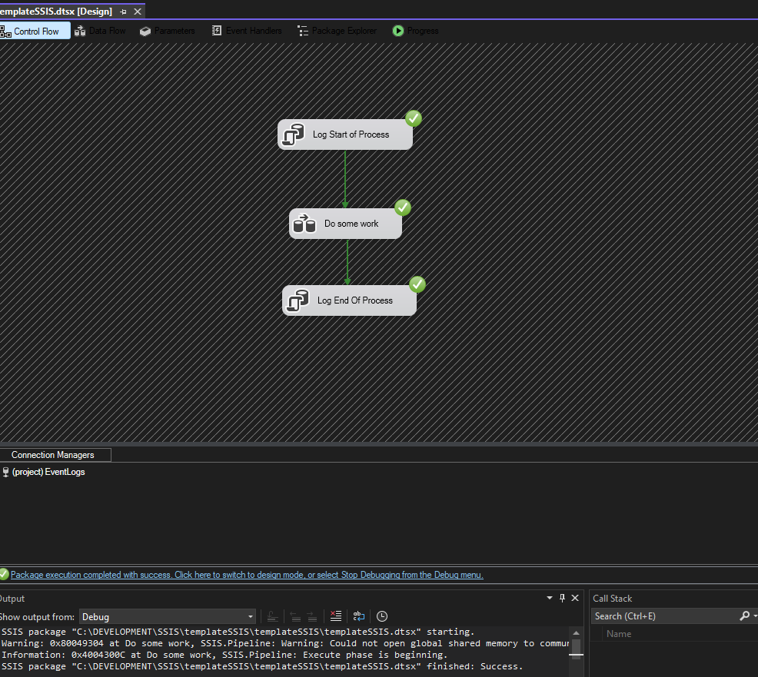Image resolution: width=758 pixels, height=677 pixels.
Task: Clear all output with the Clear All icon
Action: pyautogui.click(x=335, y=616)
